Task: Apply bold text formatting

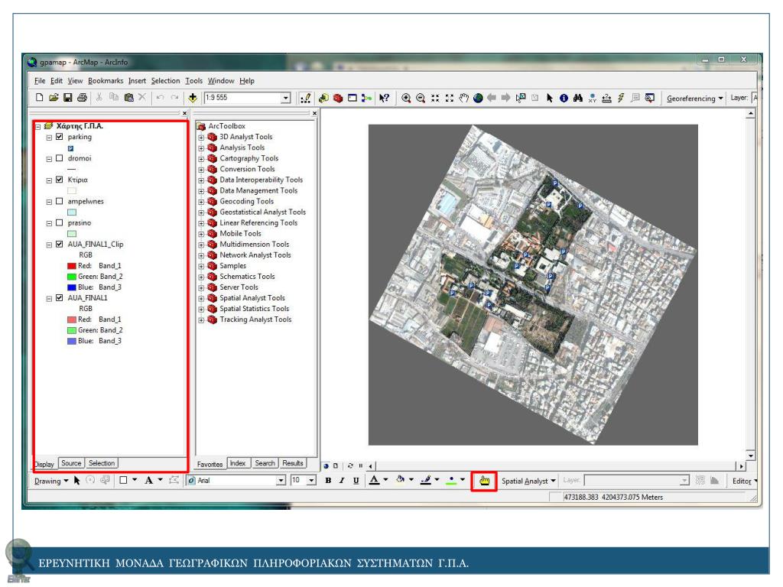Action: point(328,481)
